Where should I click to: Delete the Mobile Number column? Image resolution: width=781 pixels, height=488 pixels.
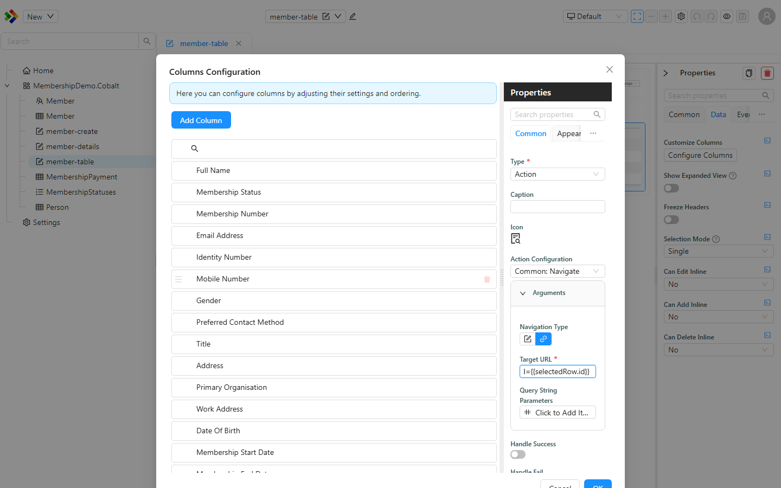pyautogui.click(x=487, y=279)
